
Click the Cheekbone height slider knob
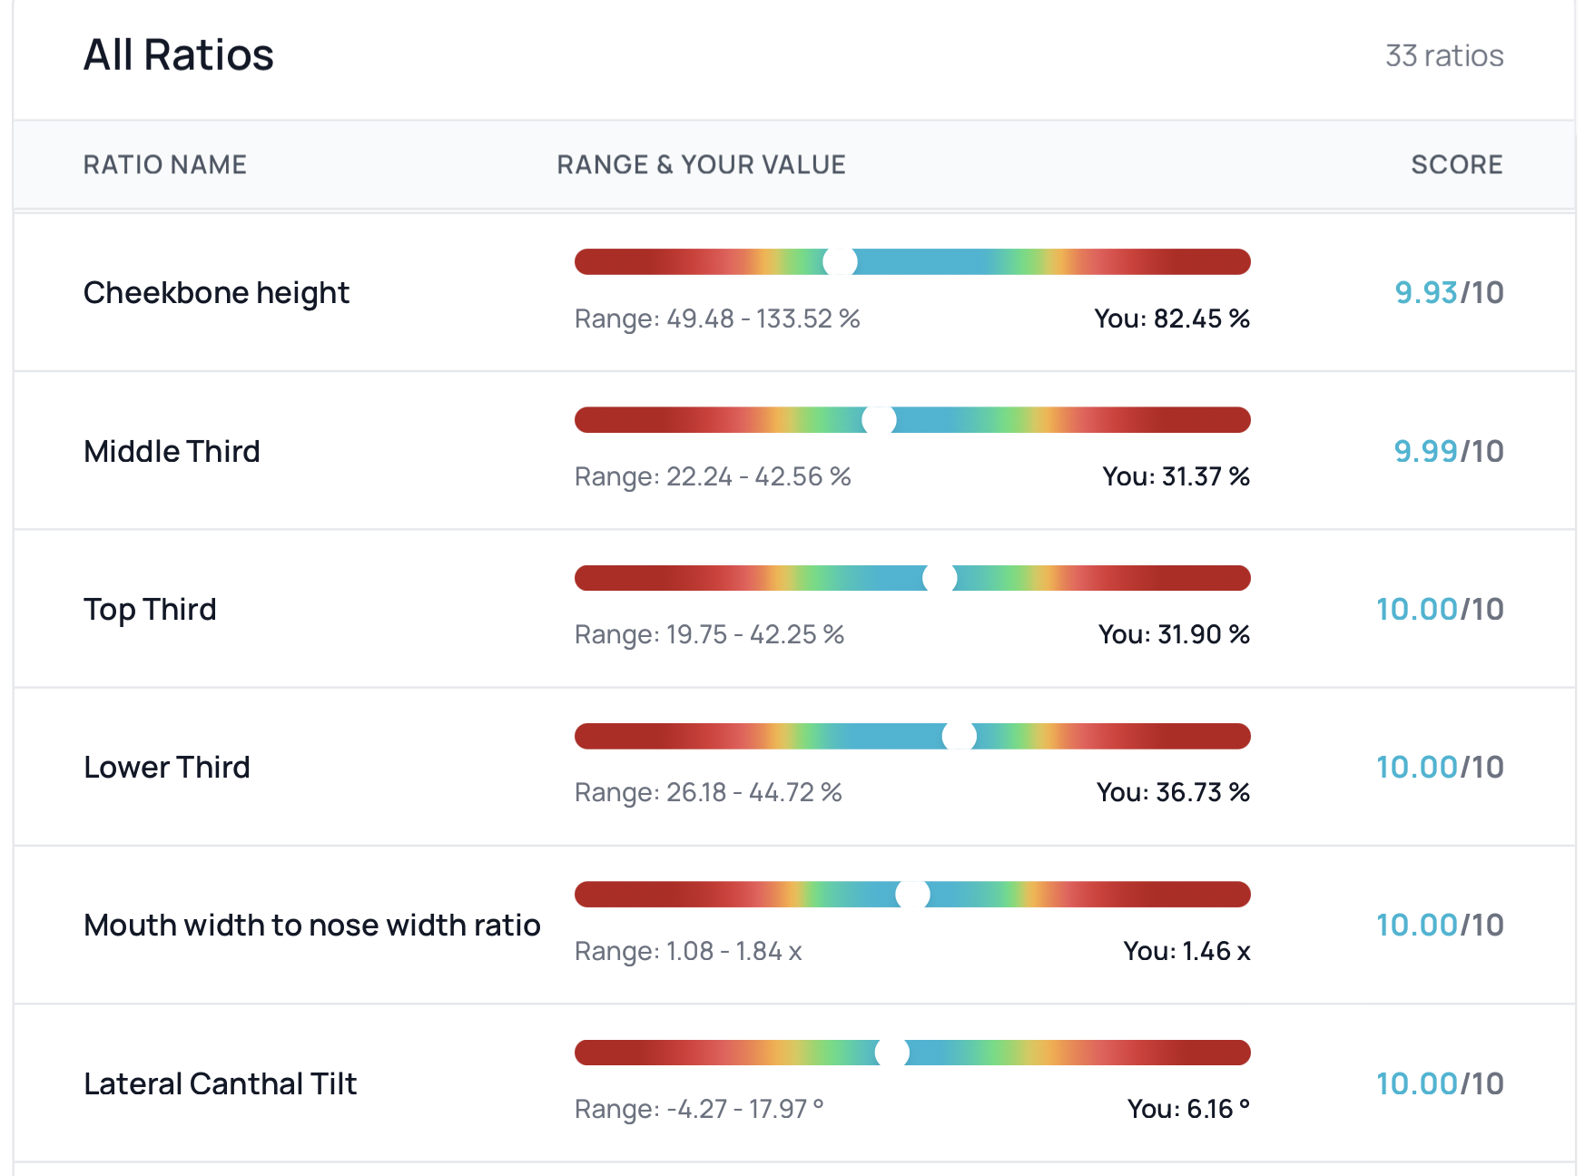(x=840, y=262)
